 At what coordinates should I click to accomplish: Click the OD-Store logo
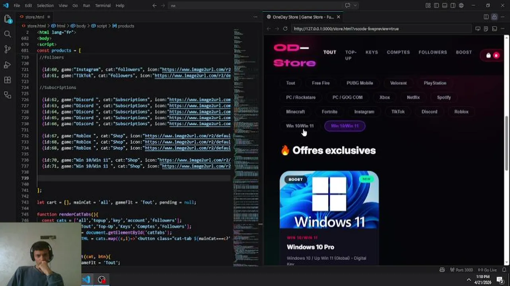[x=294, y=56]
